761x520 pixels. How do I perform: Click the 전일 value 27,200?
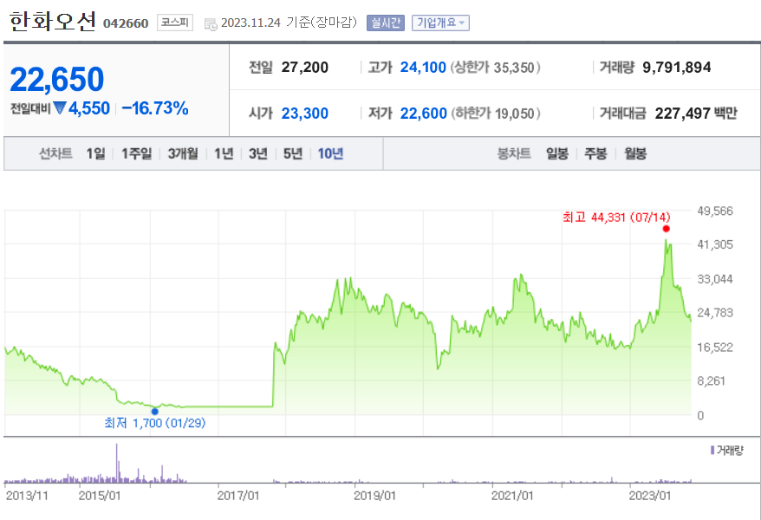point(305,67)
